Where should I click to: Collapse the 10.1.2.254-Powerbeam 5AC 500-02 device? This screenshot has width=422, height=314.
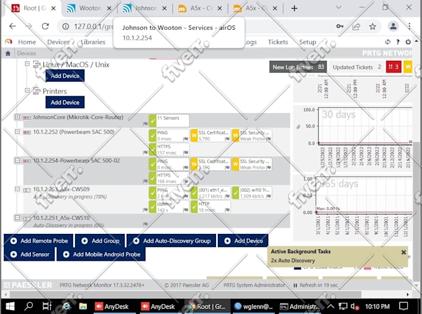[17, 160]
